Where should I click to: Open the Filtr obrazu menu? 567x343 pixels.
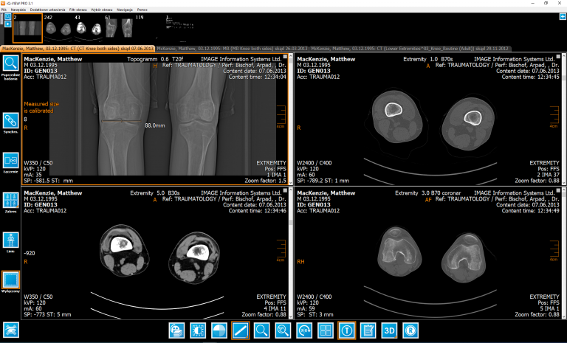tap(78, 10)
